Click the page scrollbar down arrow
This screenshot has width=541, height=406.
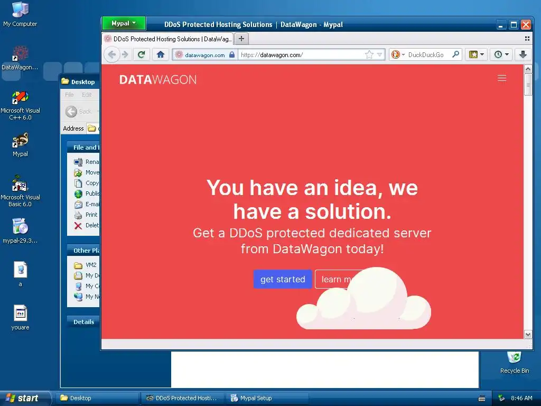[528, 335]
